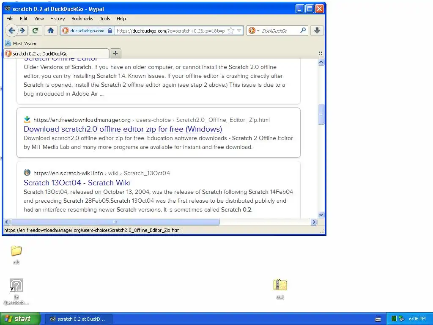Select the scratch 0.2 at DuckDuckGo tab
433x325 pixels.
(x=56, y=54)
